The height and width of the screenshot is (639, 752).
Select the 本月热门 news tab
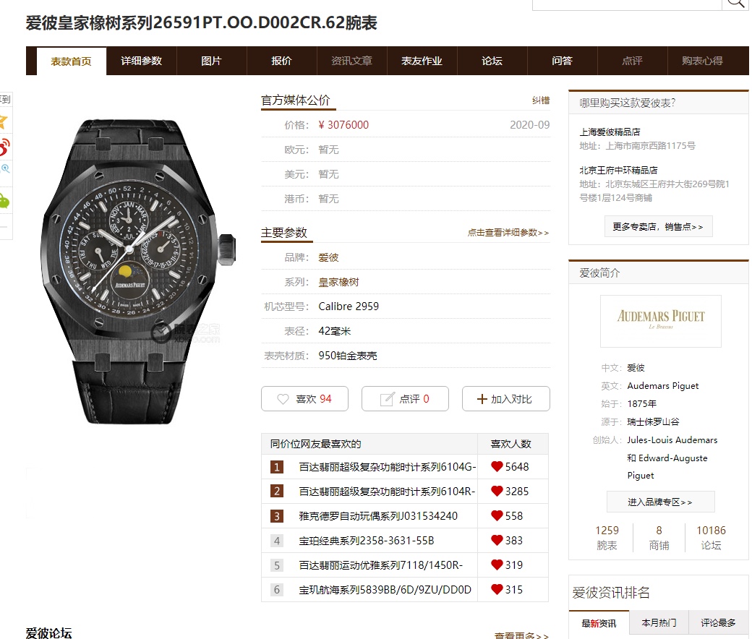coord(659,622)
